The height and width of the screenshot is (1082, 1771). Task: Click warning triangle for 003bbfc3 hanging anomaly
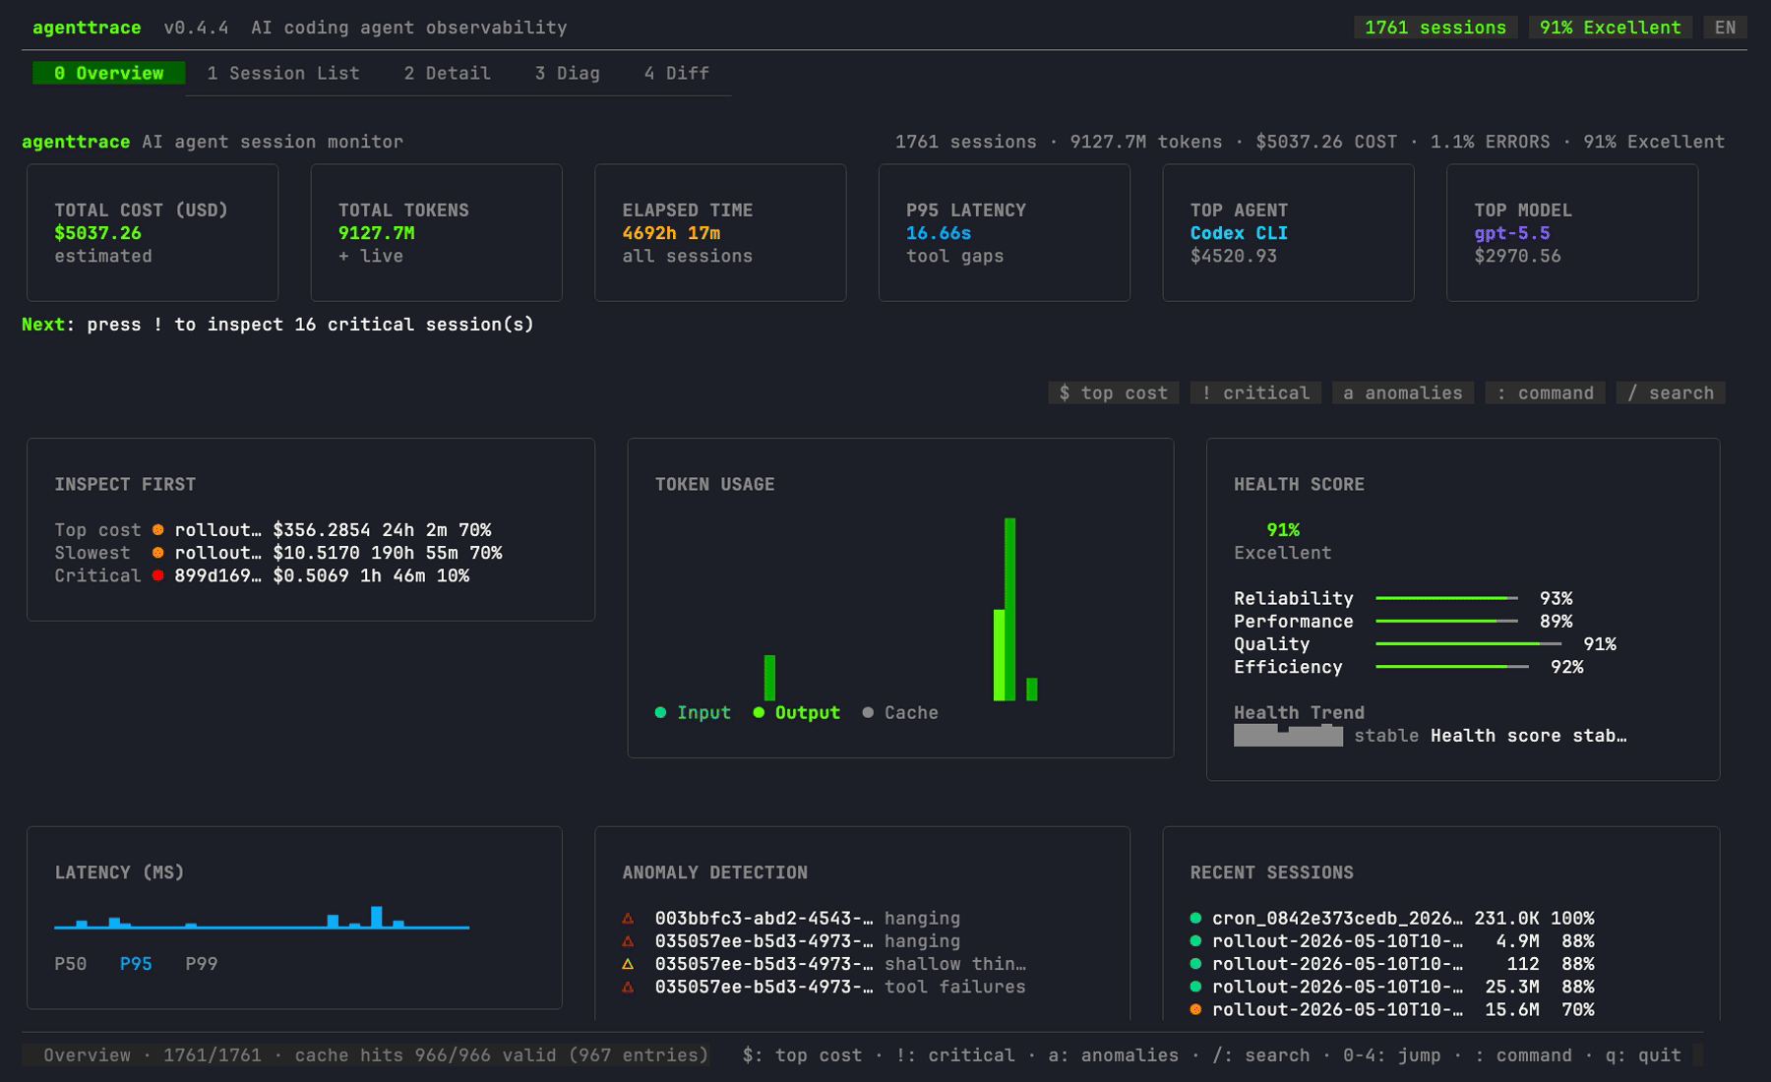click(628, 918)
